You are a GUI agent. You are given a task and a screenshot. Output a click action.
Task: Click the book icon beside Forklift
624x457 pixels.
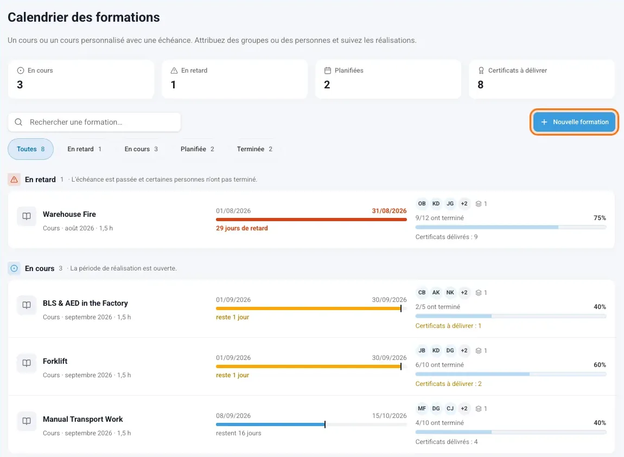pos(27,363)
